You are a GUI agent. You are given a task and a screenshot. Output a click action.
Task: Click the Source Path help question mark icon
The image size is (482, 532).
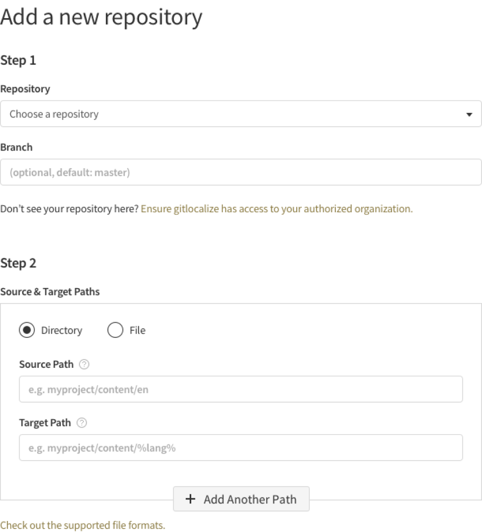(84, 364)
